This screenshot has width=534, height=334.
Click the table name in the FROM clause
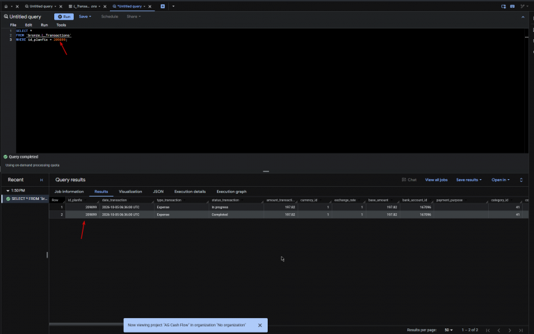(x=49, y=35)
